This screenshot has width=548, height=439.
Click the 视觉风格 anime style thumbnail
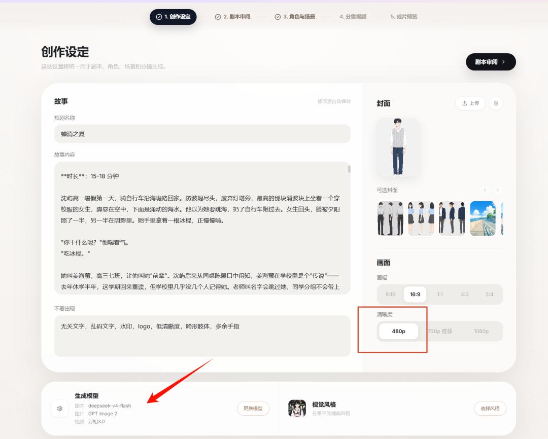pyautogui.click(x=297, y=408)
